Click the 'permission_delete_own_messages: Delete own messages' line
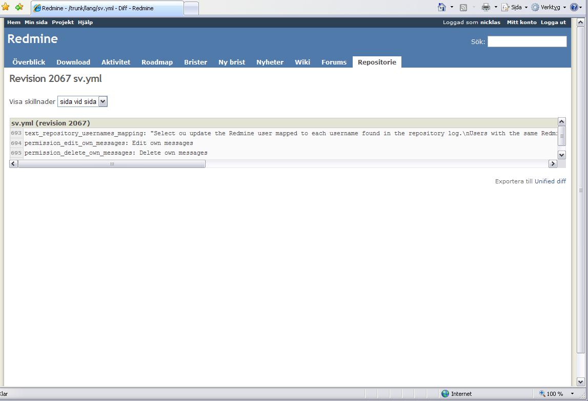 pos(116,153)
